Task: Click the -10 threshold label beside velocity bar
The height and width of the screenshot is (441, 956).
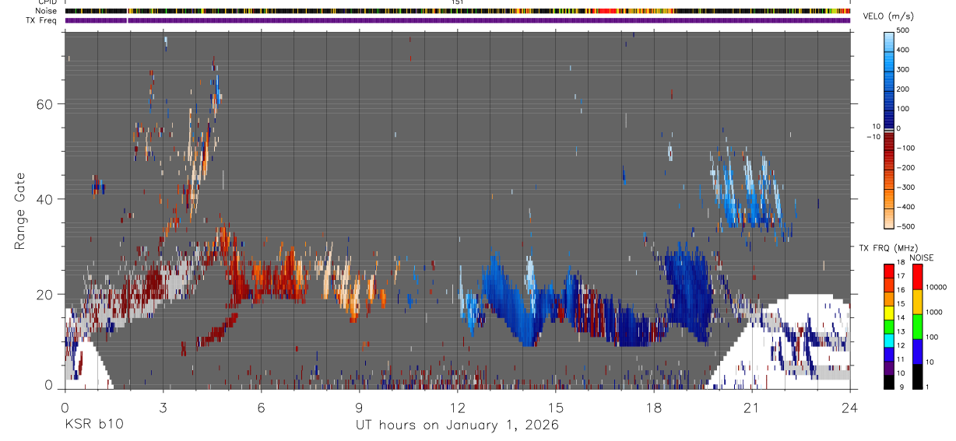Action: [x=873, y=136]
